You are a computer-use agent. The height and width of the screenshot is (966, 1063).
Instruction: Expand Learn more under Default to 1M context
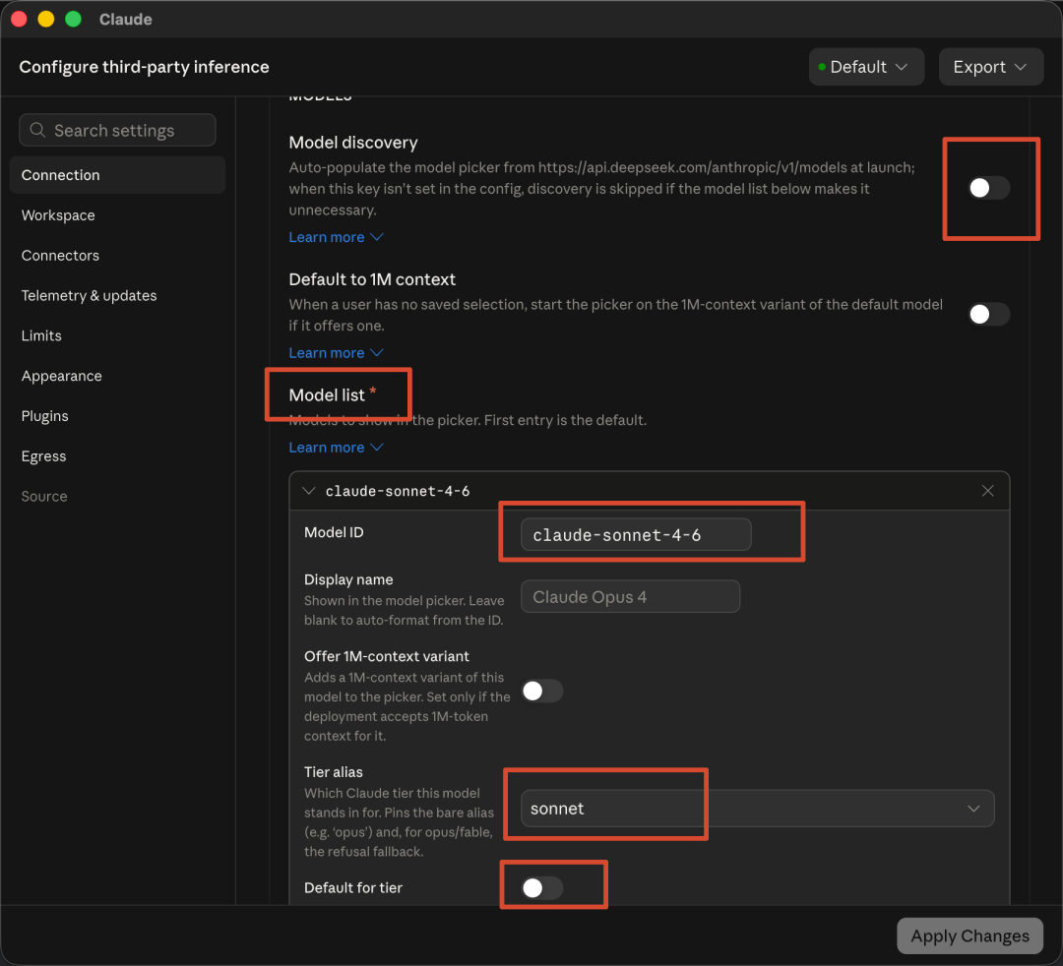[x=336, y=353]
